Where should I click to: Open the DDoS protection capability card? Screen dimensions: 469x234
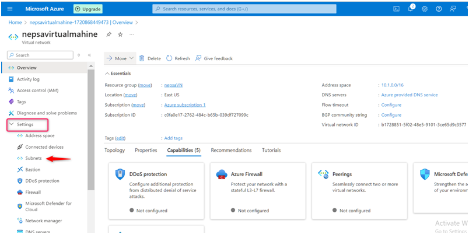coord(156,191)
